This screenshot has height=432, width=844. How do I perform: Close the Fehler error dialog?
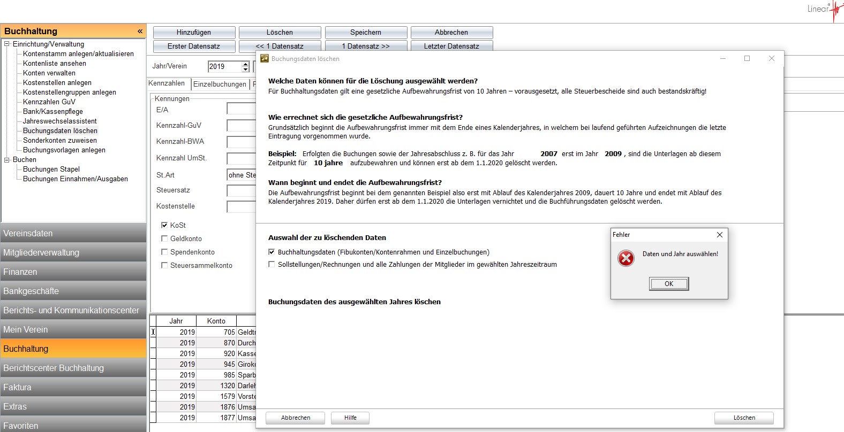click(x=720, y=235)
